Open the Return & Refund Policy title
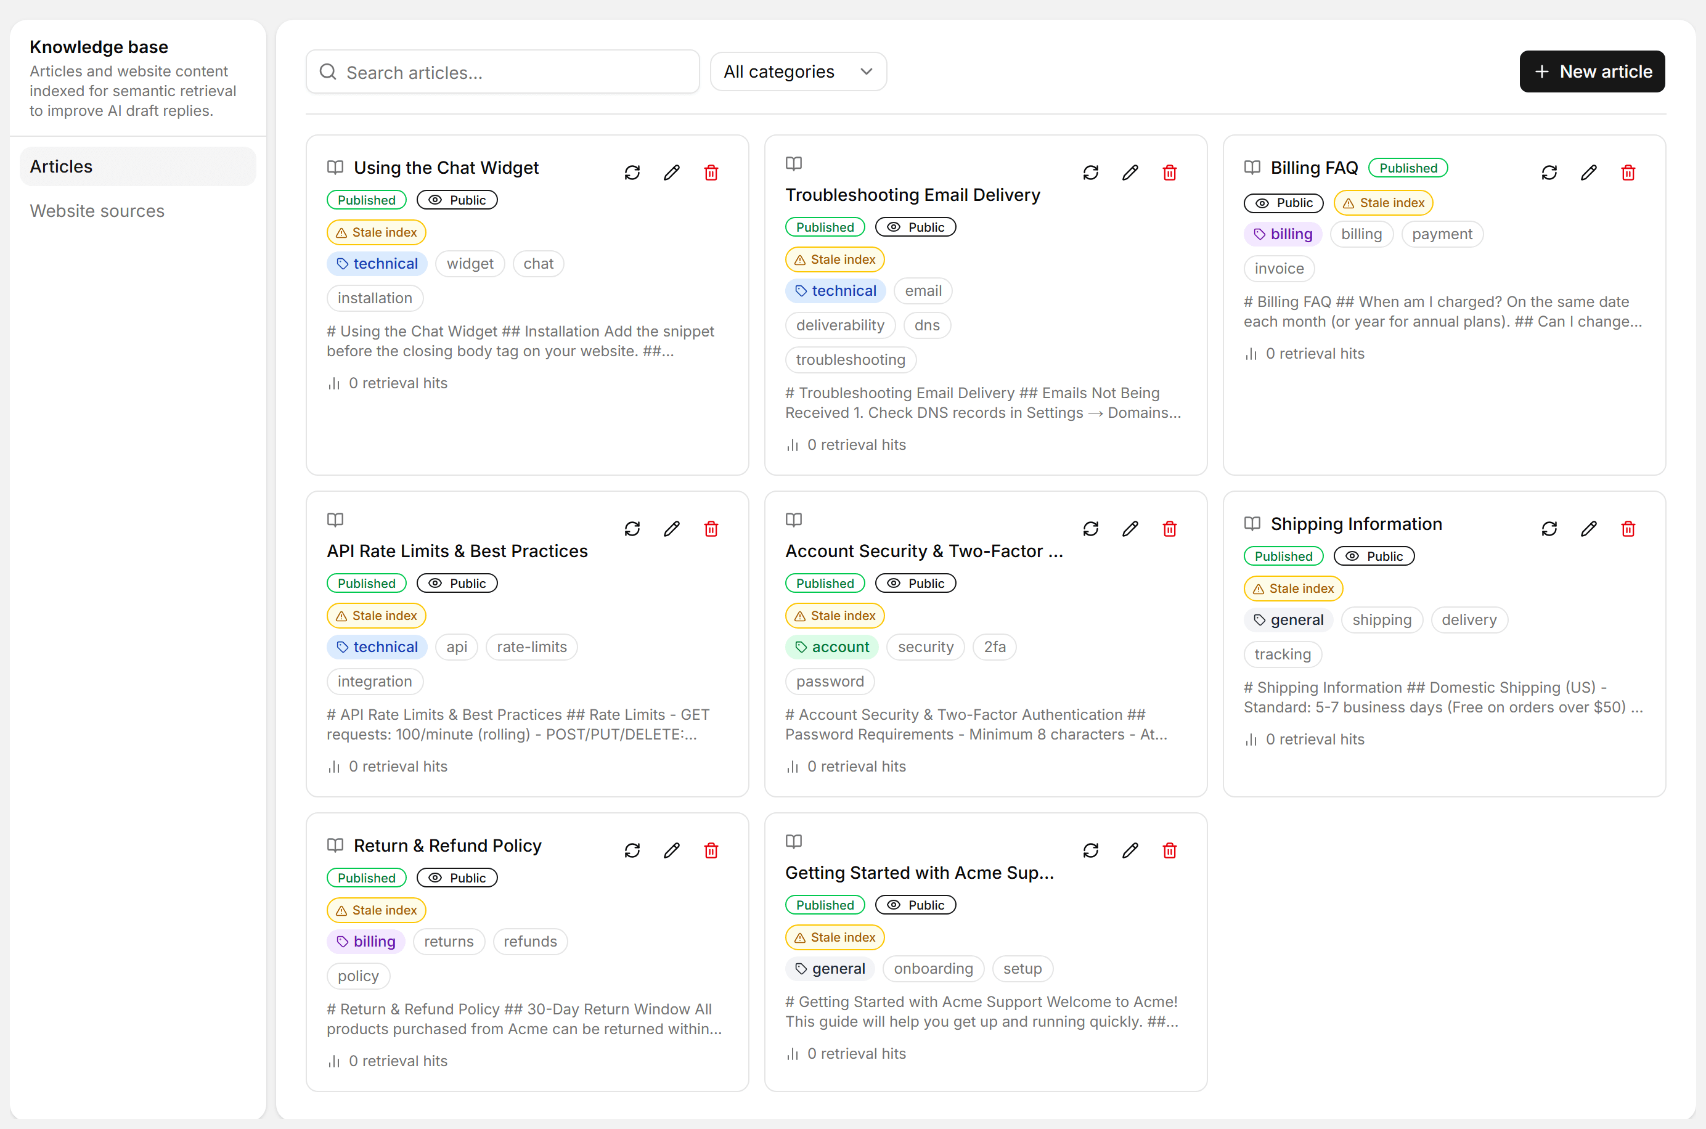The width and height of the screenshot is (1706, 1129). pos(448,846)
